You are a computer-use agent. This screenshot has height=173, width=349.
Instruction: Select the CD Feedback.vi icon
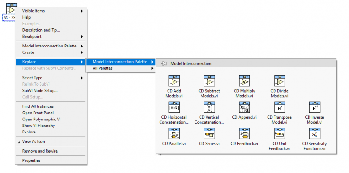[x=244, y=133]
